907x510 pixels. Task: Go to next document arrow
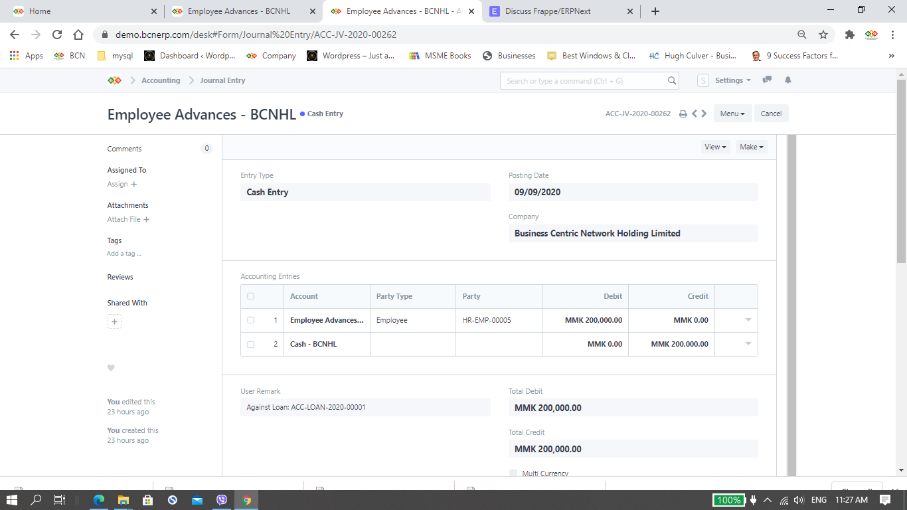click(x=704, y=114)
